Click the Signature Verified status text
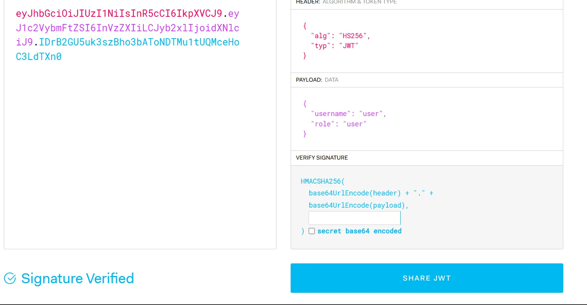The image size is (587, 305). (x=78, y=278)
